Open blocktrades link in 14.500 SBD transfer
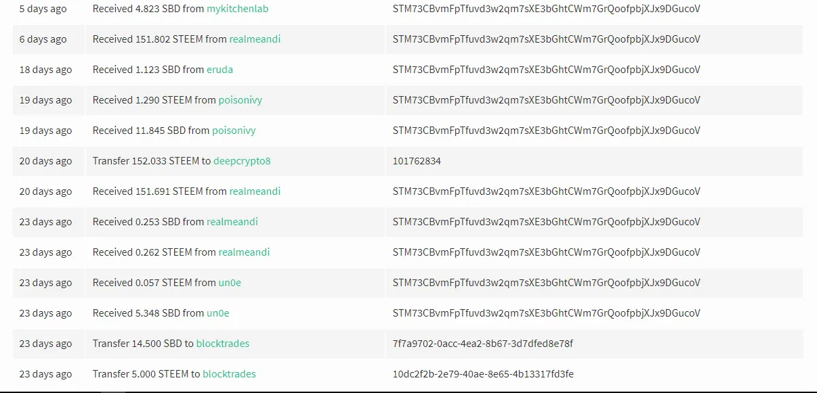 [223, 344]
